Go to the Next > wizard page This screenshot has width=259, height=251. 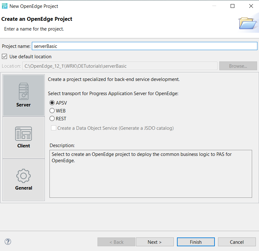coord(155,242)
